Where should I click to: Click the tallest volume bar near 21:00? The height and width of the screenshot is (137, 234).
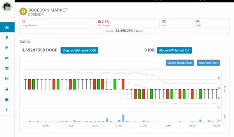(123, 118)
